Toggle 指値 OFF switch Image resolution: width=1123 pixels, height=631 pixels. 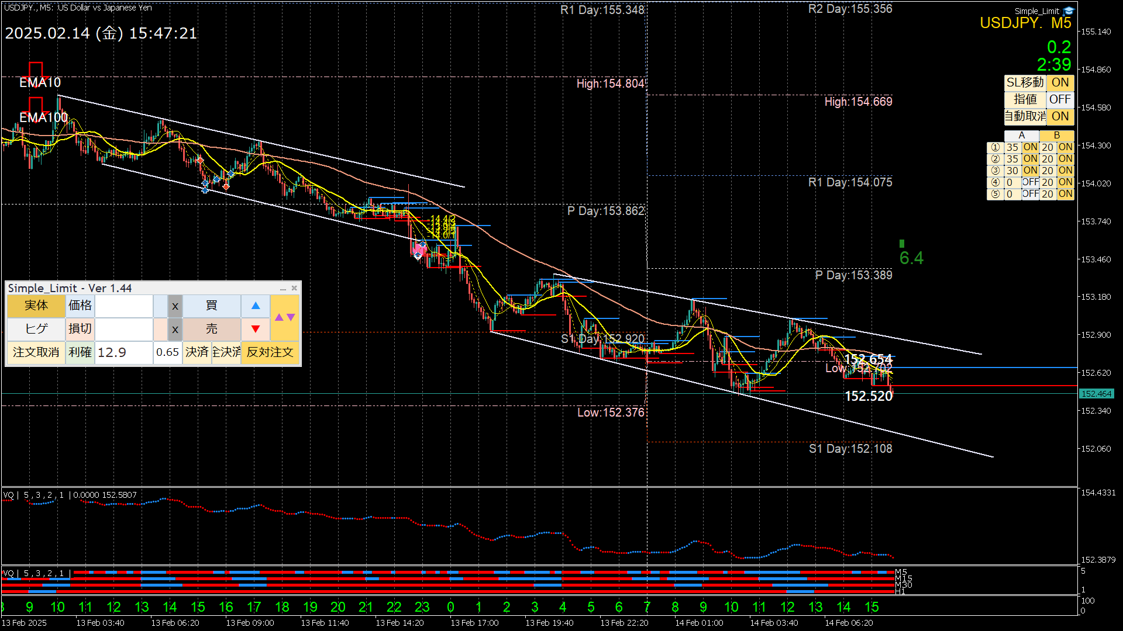[1060, 99]
